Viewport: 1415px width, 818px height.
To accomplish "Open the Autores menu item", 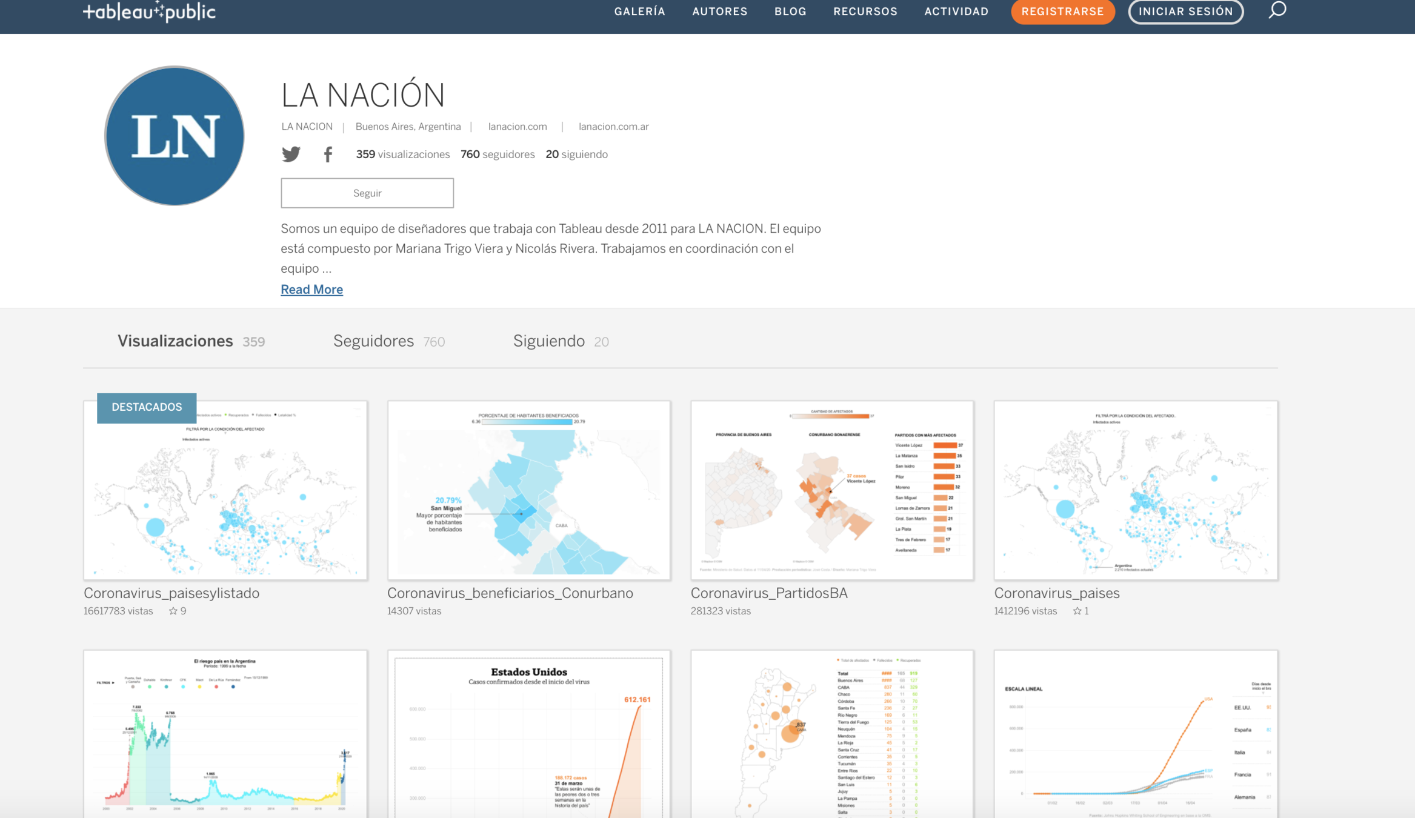I will (x=719, y=12).
